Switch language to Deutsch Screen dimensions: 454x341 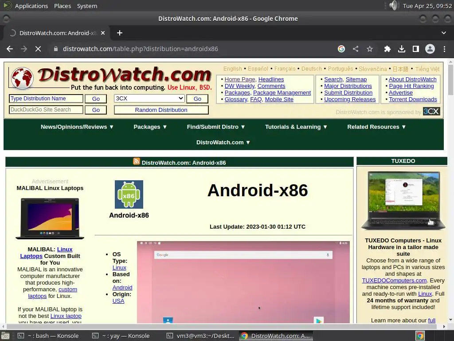point(312,69)
